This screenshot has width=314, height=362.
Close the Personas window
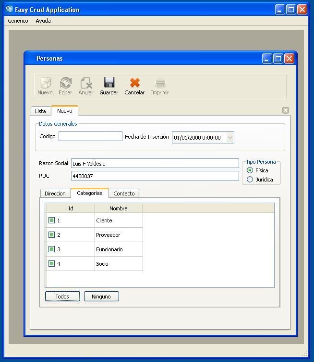tap(289, 59)
